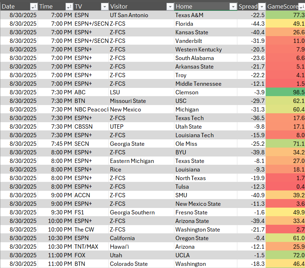The height and width of the screenshot is (268, 305).
Task: Click the FOX TV cell
Action: point(91,255)
